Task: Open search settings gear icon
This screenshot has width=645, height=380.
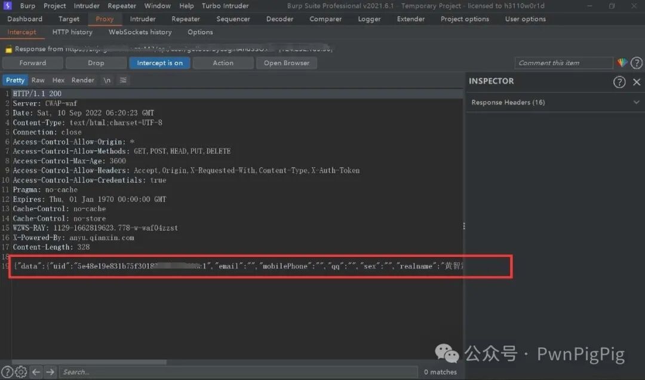Action: pyautogui.click(x=21, y=372)
